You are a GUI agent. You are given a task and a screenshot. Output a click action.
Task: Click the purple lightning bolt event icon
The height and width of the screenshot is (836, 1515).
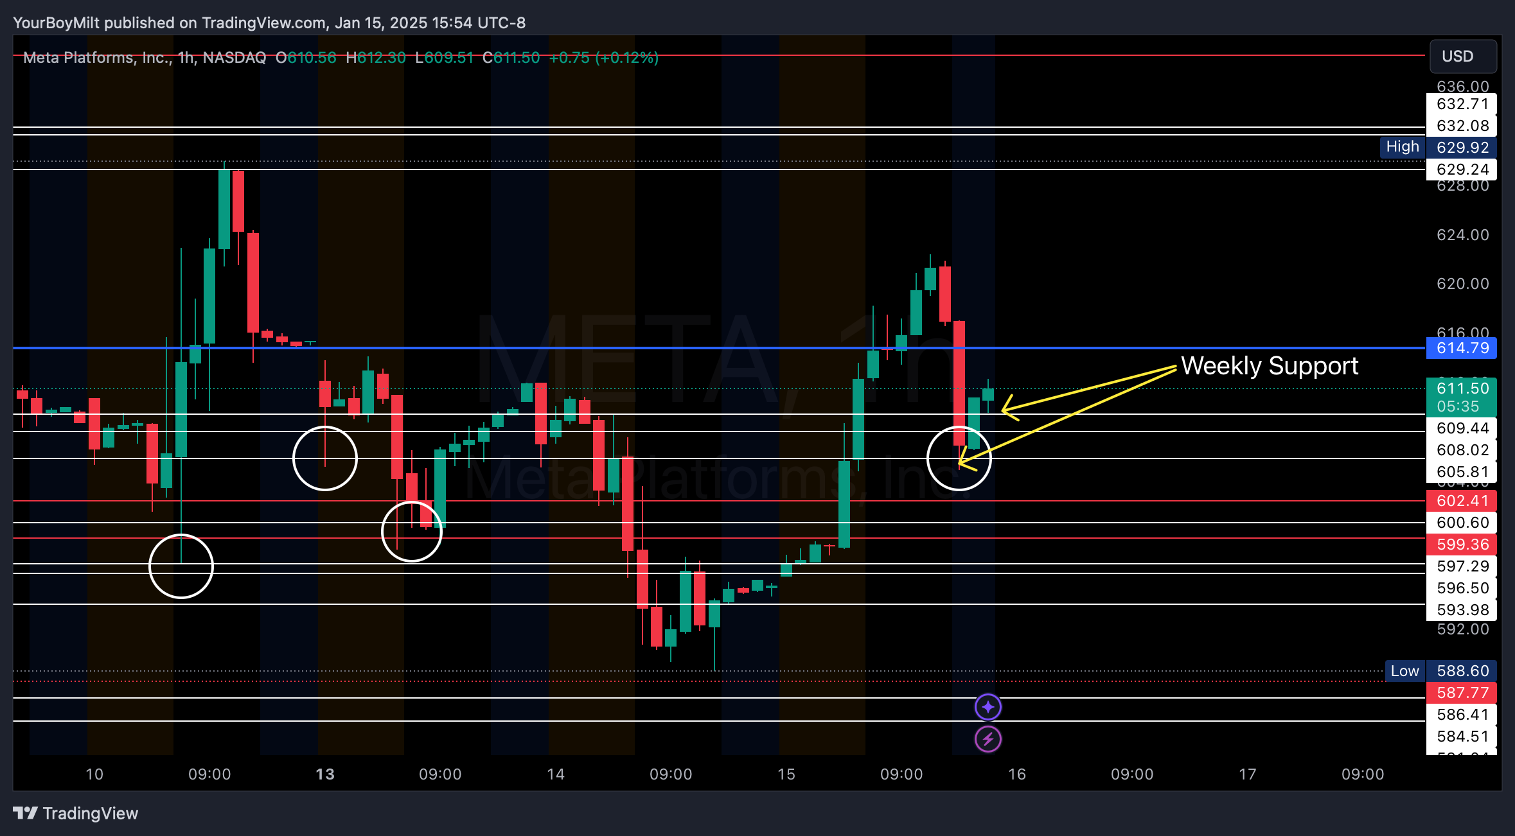tap(988, 739)
